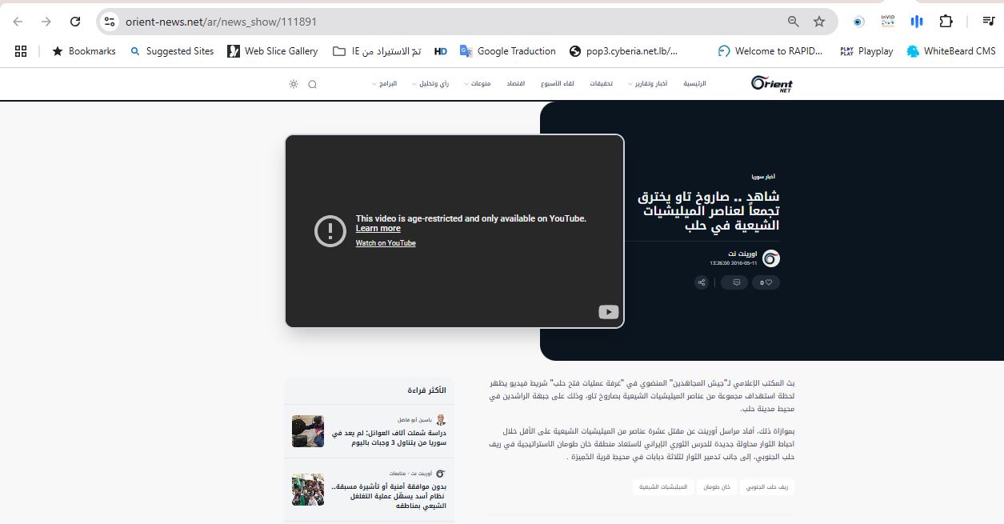This screenshot has width=1004, height=524.
Task: Open the article comments icon
Action: (x=734, y=282)
